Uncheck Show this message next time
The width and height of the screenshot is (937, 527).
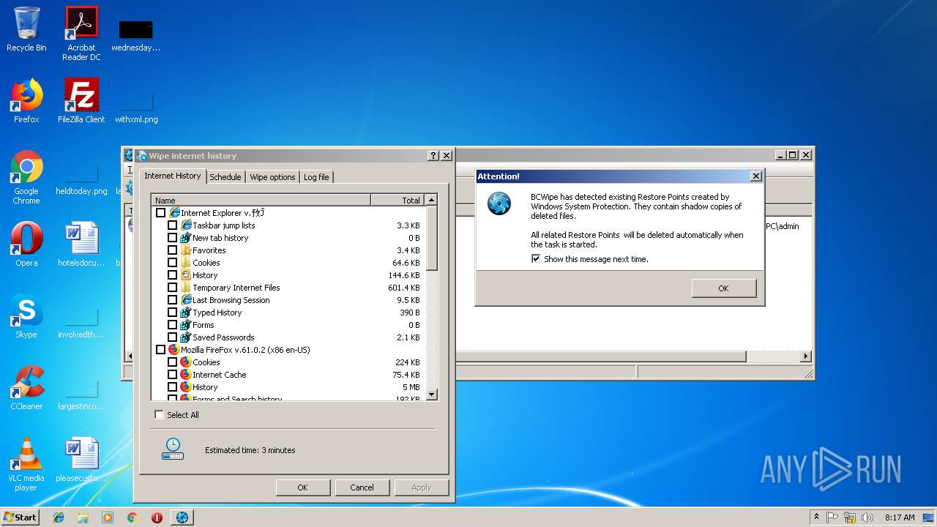pyautogui.click(x=536, y=258)
